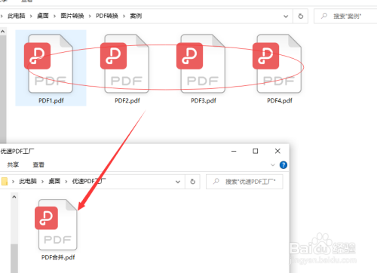Screen dimensions: 377x273
Task: Click search magnifier icon in 优速PDF工厂 window
Action: tap(216, 181)
